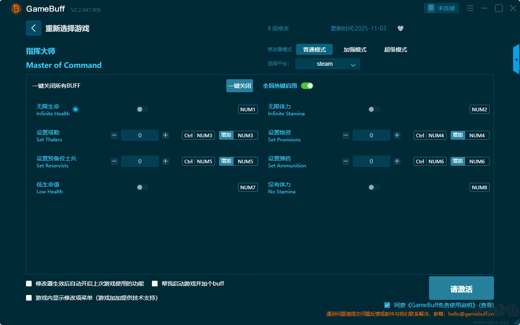520x325 pixels.
Task: Click the NUM1 hotkey for Infinite Health
Action: 248,109
